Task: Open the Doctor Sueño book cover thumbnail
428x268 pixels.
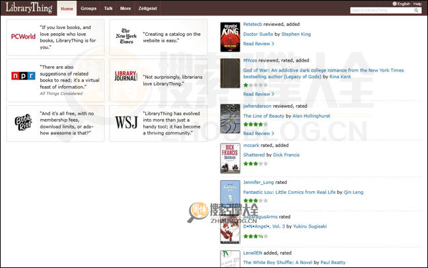Action: pos(230,37)
